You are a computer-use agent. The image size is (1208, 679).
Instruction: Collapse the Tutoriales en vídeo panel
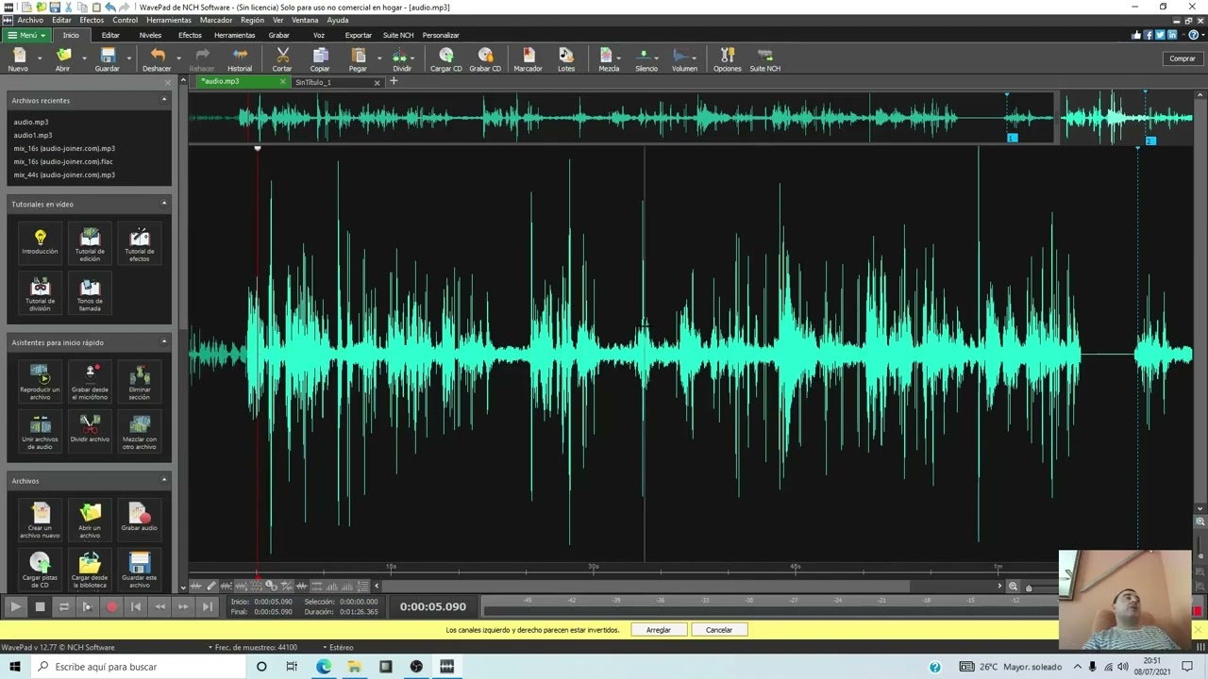[164, 203]
